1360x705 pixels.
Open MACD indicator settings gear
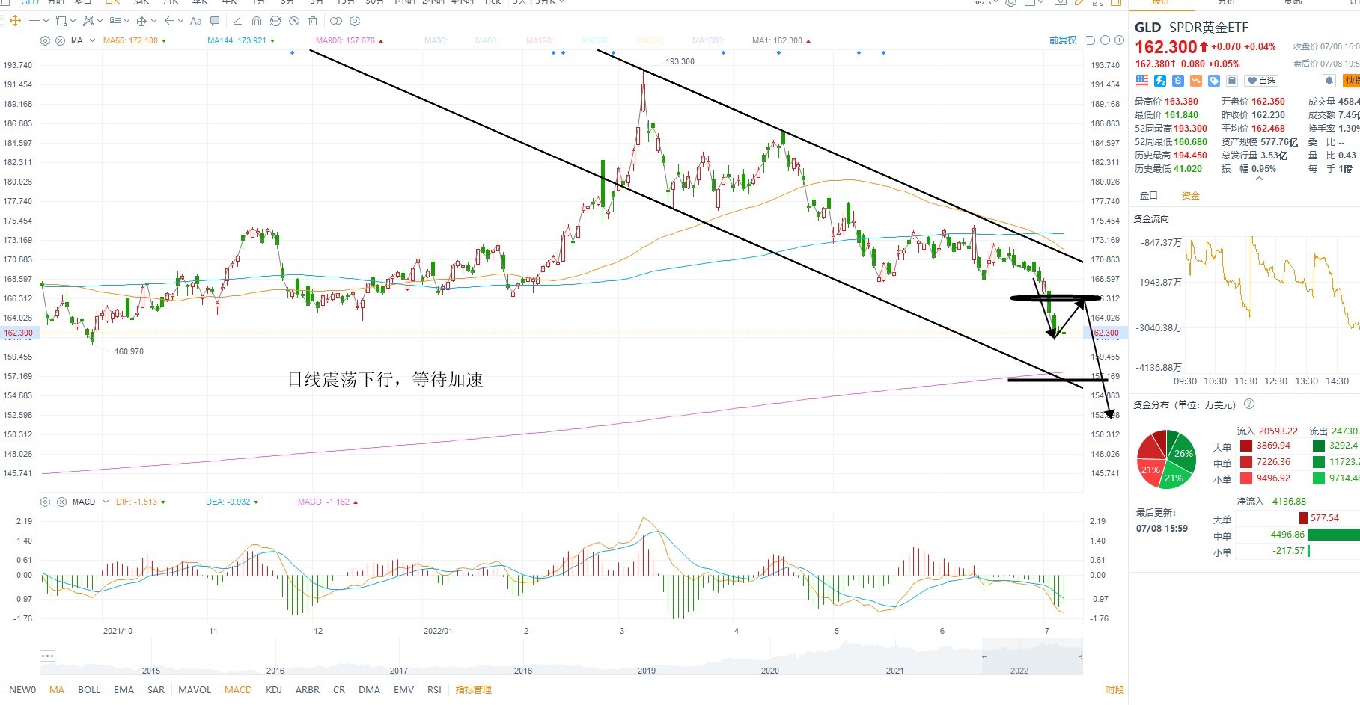[45, 502]
